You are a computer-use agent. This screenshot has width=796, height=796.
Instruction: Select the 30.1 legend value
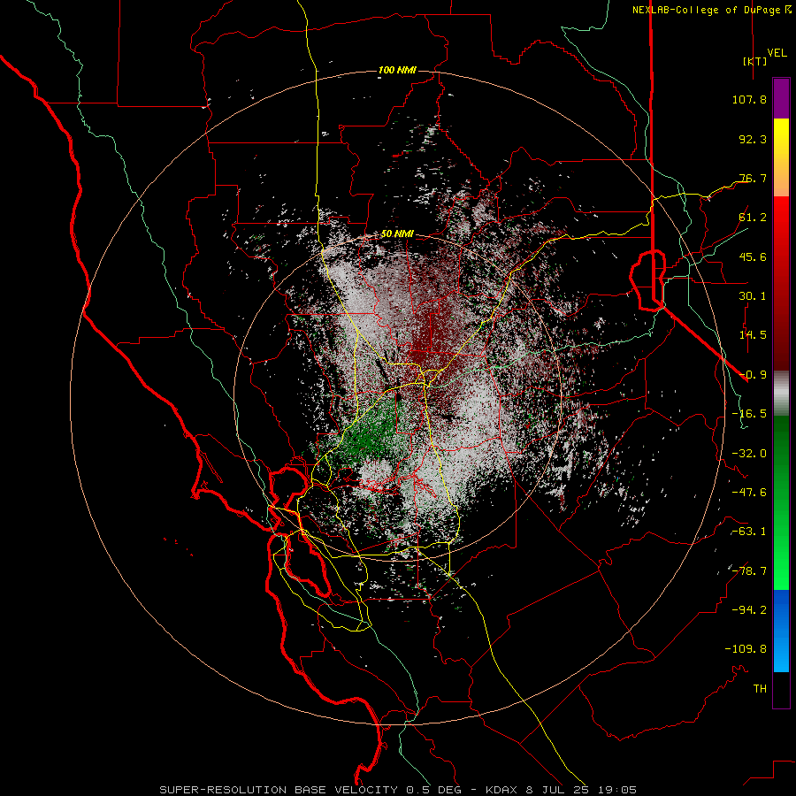(753, 296)
